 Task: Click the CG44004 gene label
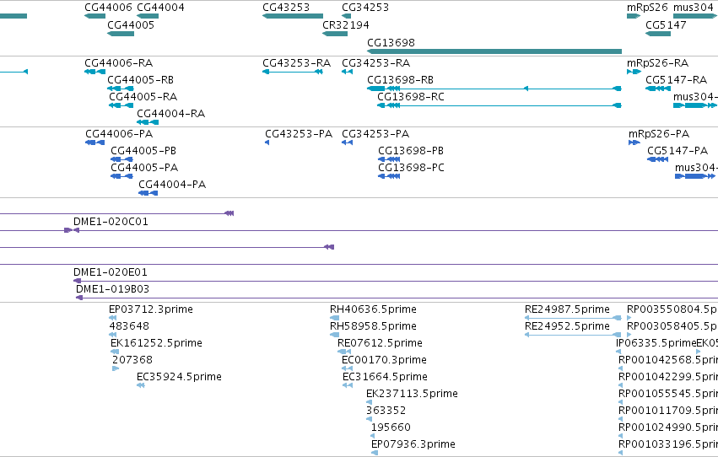tap(160, 8)
